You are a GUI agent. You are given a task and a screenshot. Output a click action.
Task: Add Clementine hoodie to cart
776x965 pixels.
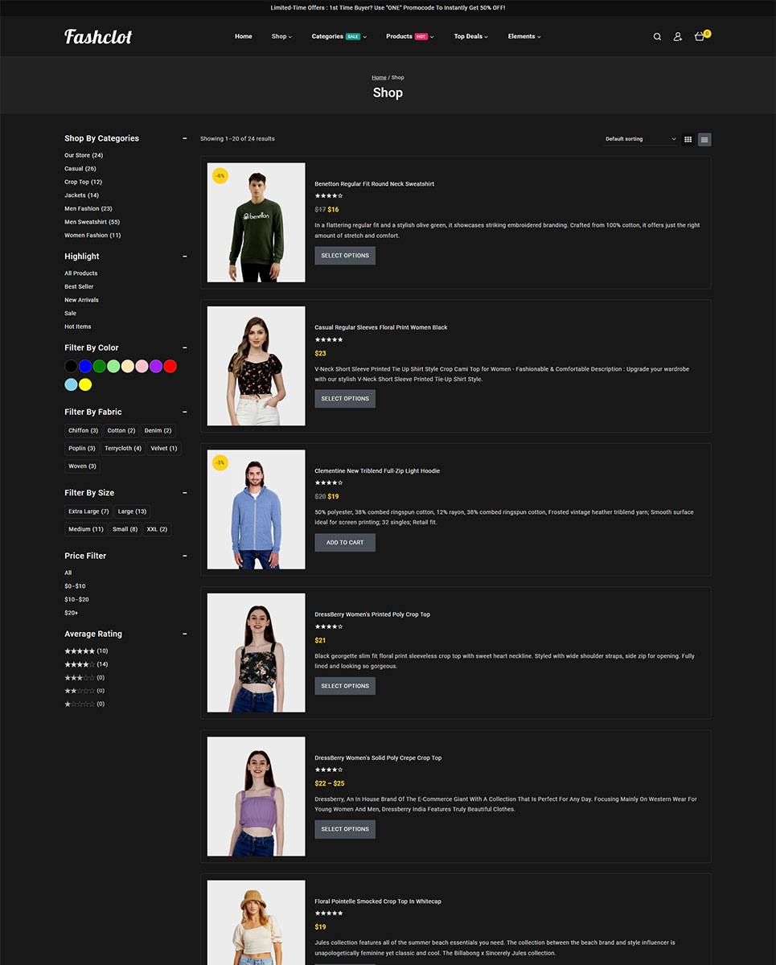click(344, 543)
